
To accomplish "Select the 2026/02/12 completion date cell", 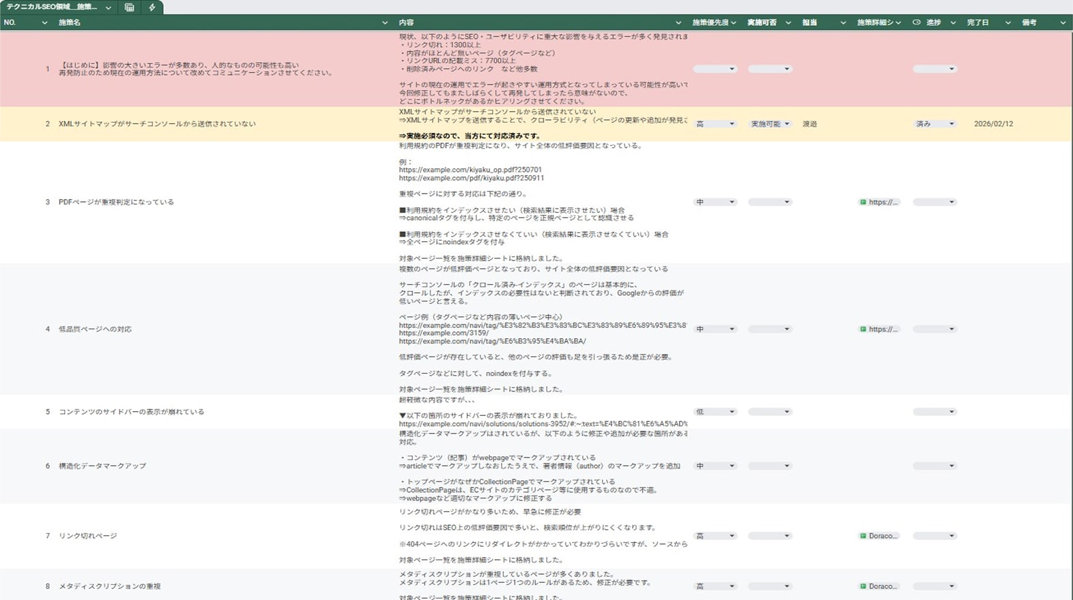I will (x=993, y=124).
